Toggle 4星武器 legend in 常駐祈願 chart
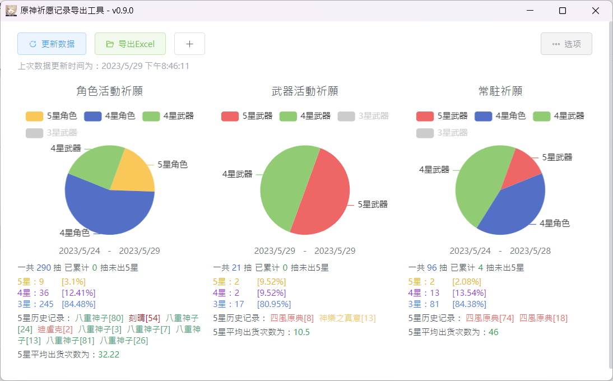 coord(558,116)
